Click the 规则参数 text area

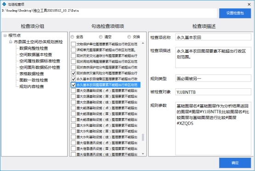(x=213, y=128)
